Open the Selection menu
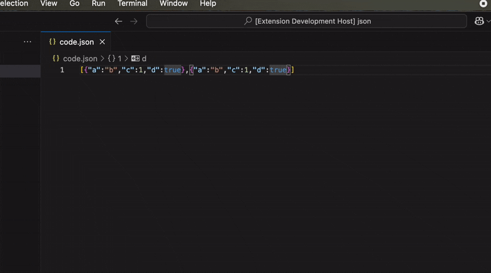This screenshot has width=491, height=273. coord(14,4)
